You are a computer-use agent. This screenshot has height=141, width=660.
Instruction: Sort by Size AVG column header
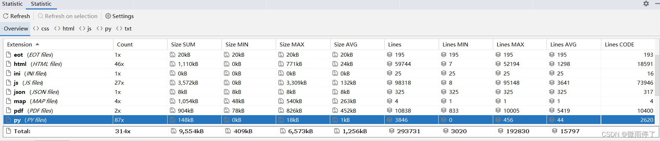pyautogui.click(x=357, y=44)
